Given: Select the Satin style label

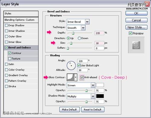Looking at the screenshot, I should [11, 64].
